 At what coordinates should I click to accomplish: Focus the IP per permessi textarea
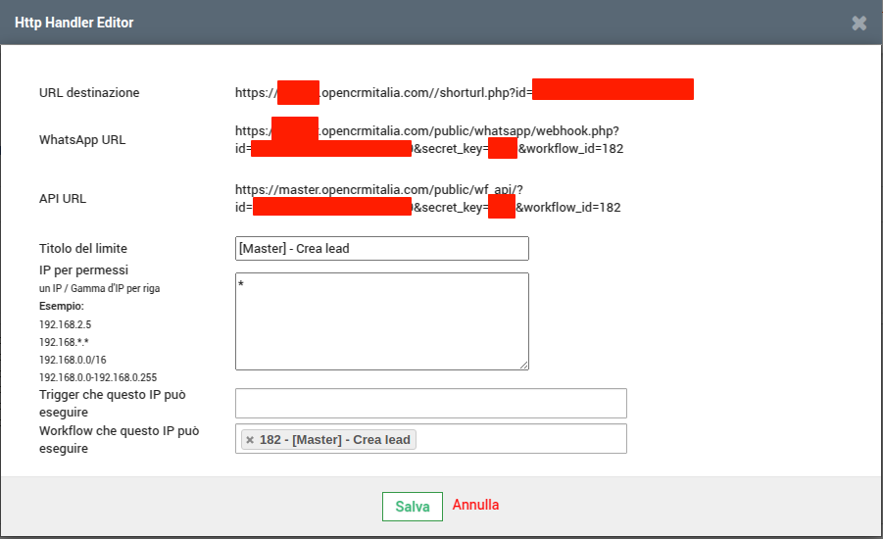coord(382,321)
